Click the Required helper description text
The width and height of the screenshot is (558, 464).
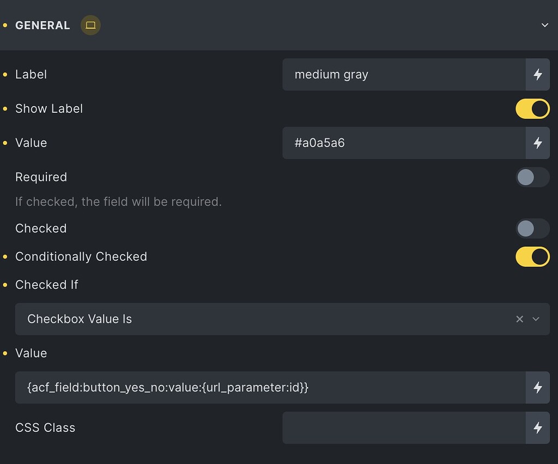click(118, 202)
